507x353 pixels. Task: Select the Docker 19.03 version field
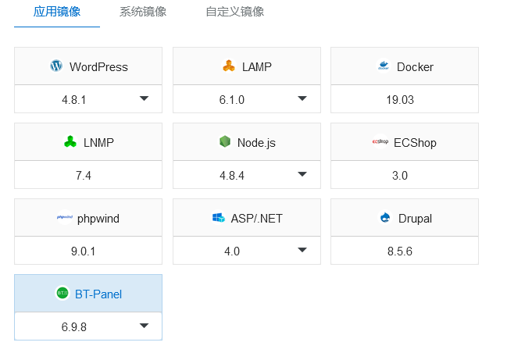click(404, 99)
